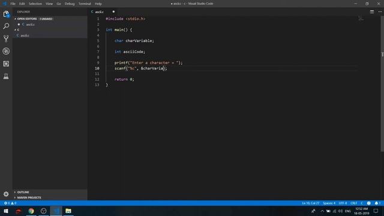This screenshot has width=384, height=216.
Task: Click UTF-8 encoding in status bar
Action: click(343, 203)
